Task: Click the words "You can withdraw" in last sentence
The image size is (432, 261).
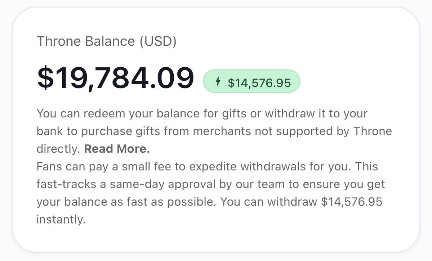Action: click(x=269, y=202)
